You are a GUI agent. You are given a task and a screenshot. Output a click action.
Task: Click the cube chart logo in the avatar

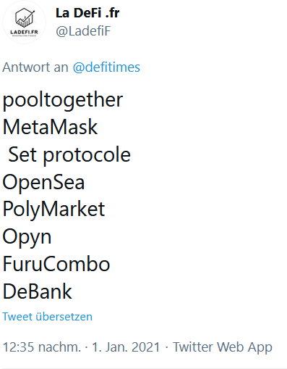25,17
